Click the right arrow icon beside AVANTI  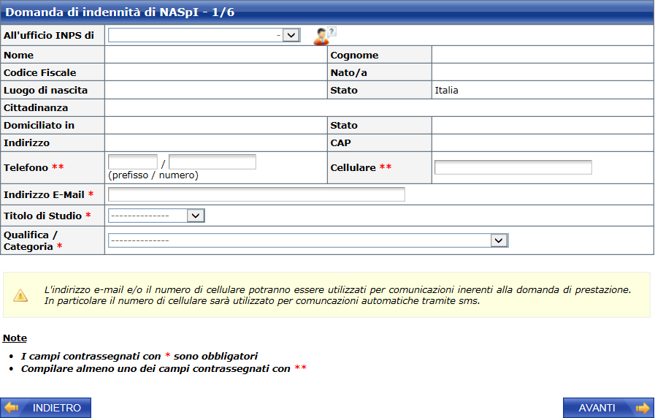click(642, 408)
